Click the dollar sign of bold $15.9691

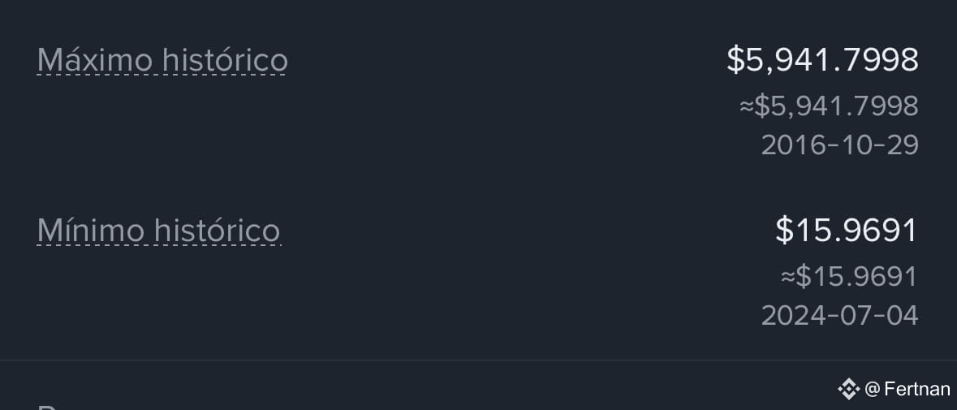783,231
